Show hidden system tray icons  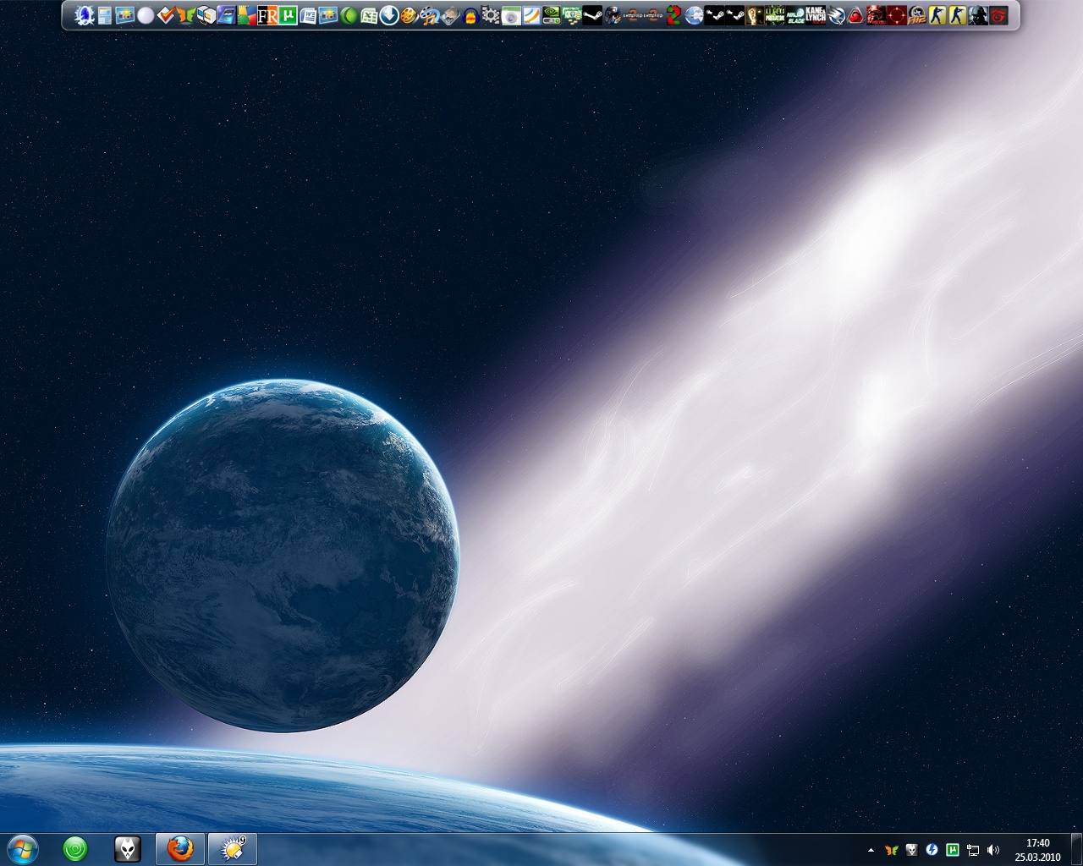(x=871, y=850)
